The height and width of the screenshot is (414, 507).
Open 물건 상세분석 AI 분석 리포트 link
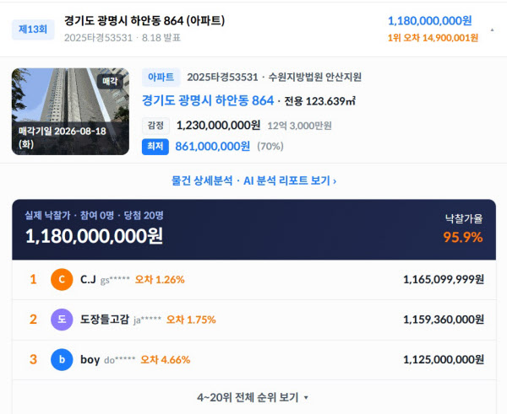253,180
